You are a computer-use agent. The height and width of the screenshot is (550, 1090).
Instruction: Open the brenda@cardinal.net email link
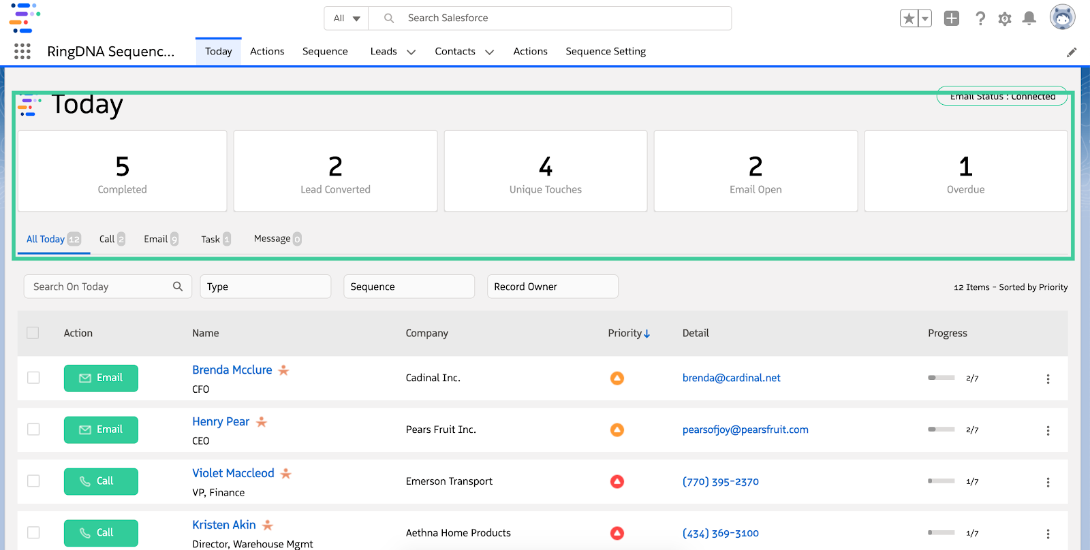(732, 378)
